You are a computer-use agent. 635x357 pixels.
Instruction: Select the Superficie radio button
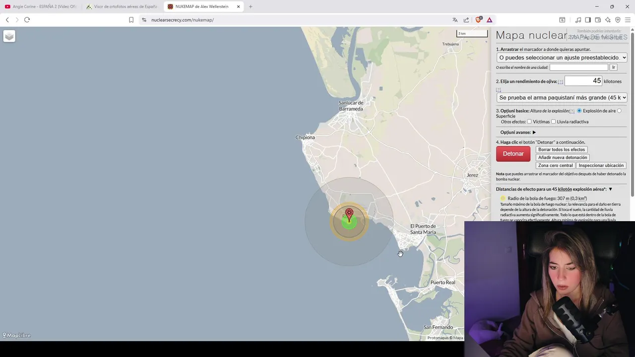click(x=619, y=111)
